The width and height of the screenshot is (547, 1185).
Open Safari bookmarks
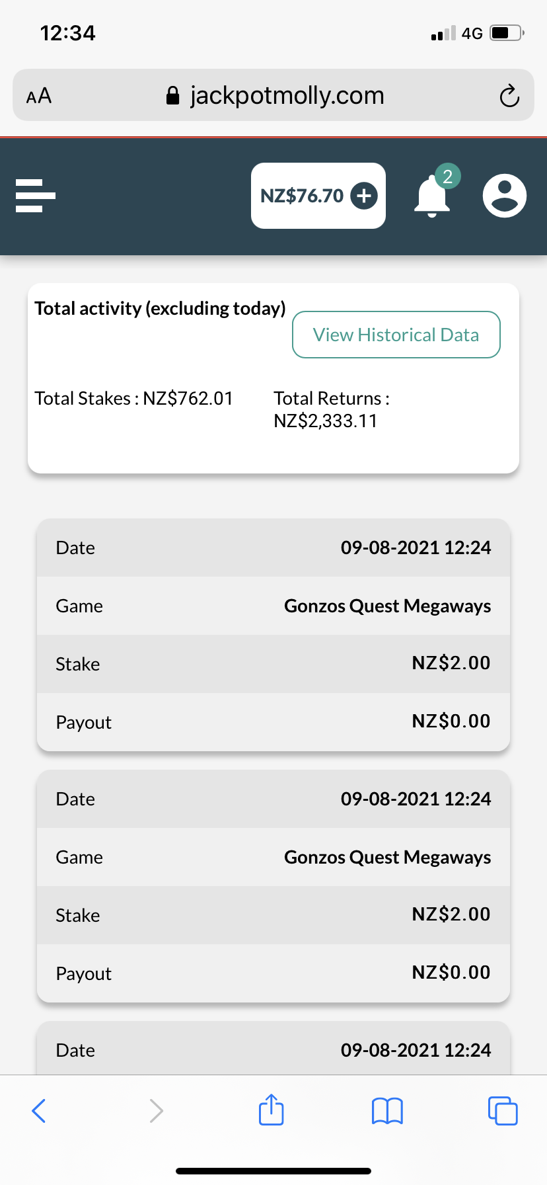387,1111
